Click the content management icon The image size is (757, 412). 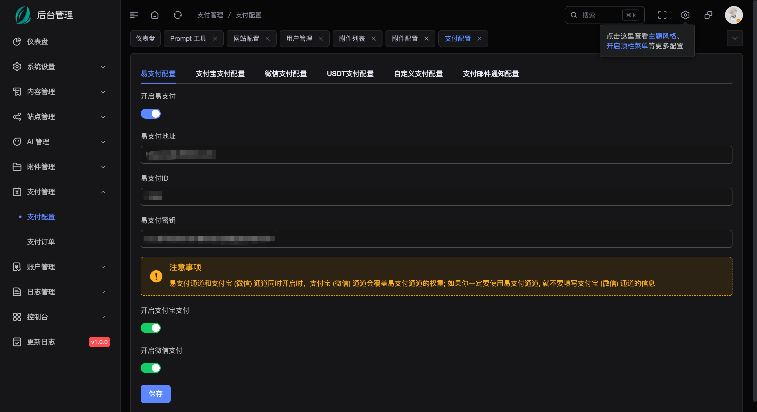(17, 92)
